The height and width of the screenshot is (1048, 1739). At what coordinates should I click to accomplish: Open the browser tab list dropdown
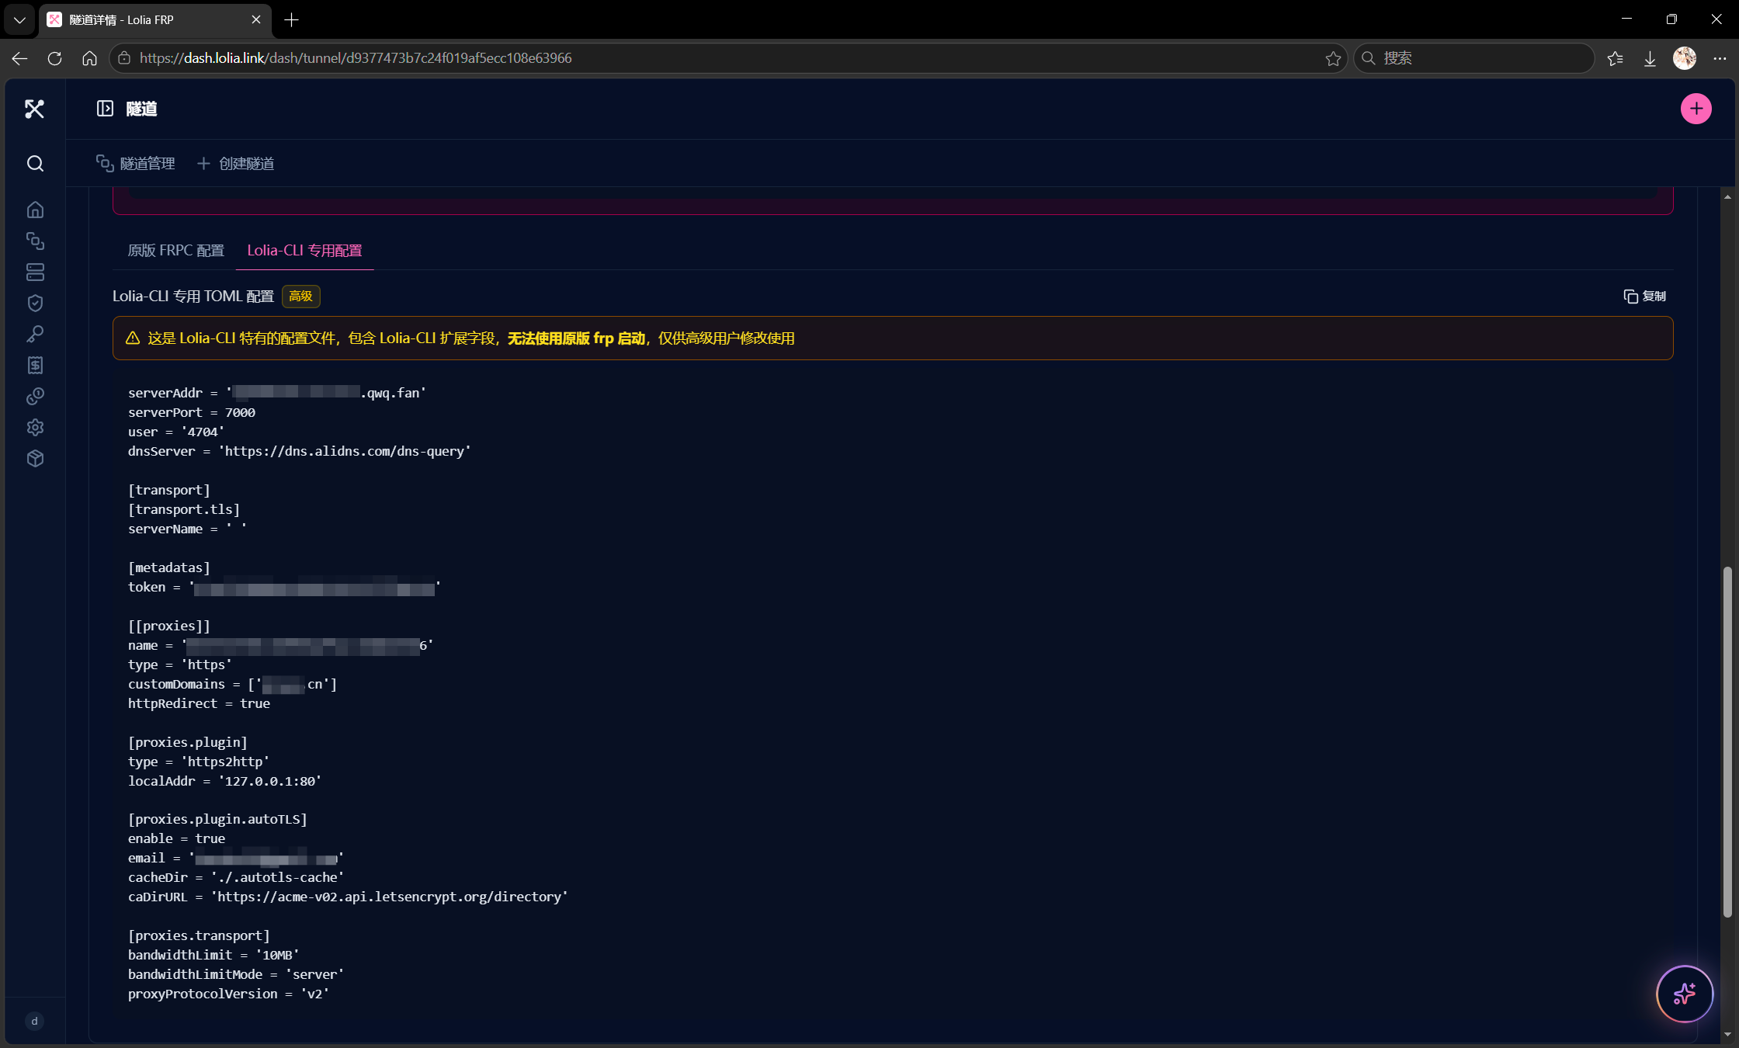tap(19, 19)
